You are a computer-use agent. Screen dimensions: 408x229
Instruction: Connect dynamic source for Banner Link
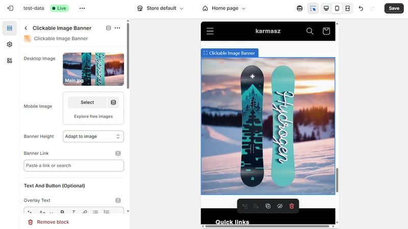tap(118, 154)
